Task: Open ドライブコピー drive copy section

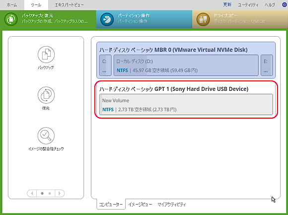Action: [x=240, y=19]
